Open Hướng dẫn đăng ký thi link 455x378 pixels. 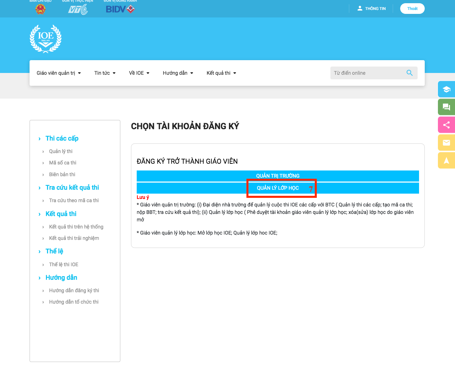tap(74, 290)
